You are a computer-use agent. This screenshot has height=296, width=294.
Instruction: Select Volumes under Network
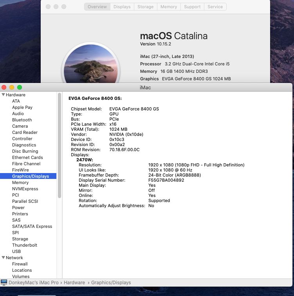pos(21,276)
